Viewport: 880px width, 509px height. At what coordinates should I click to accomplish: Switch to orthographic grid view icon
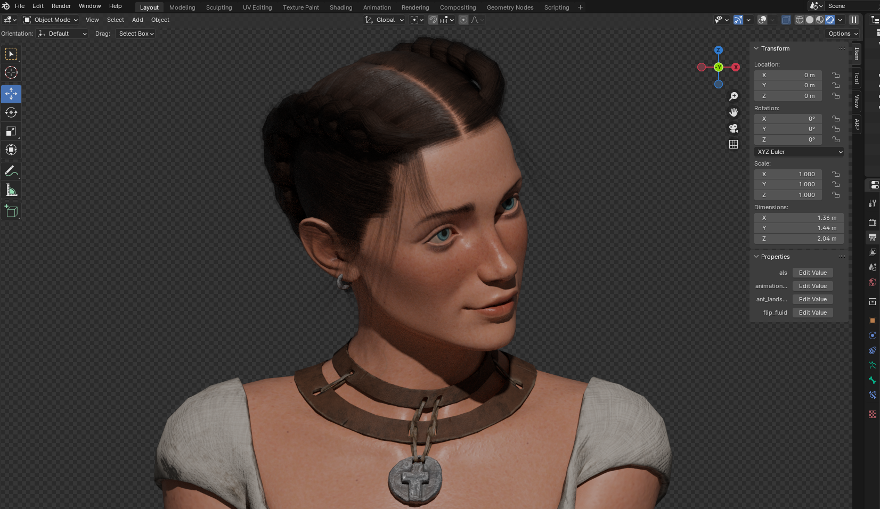coord(734,144)
